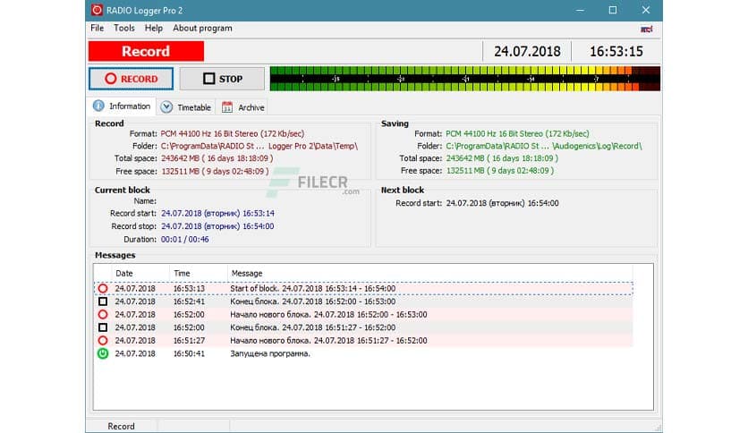Switch to the Archive tab
748x433 pixels.
pos(242,107)
